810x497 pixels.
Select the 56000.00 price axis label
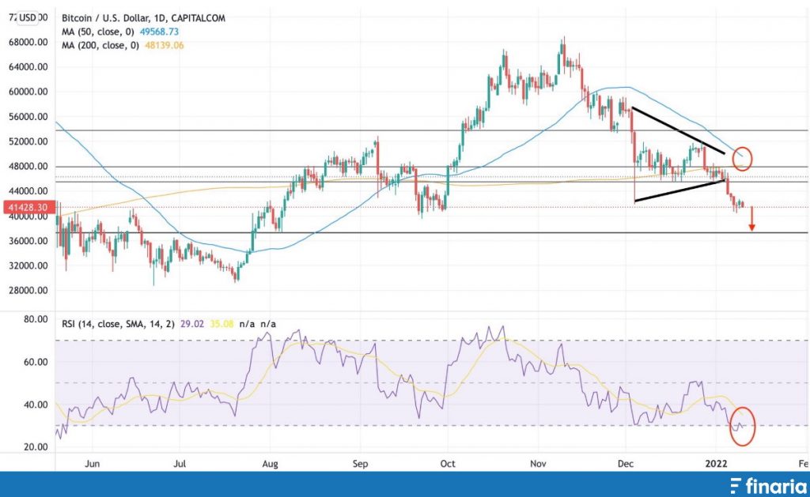click(x=28, y=117)
